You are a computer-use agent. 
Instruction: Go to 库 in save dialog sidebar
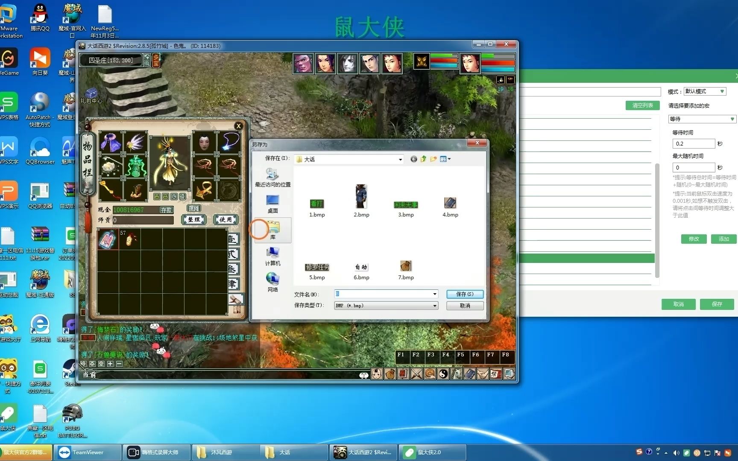coord(272,230)
